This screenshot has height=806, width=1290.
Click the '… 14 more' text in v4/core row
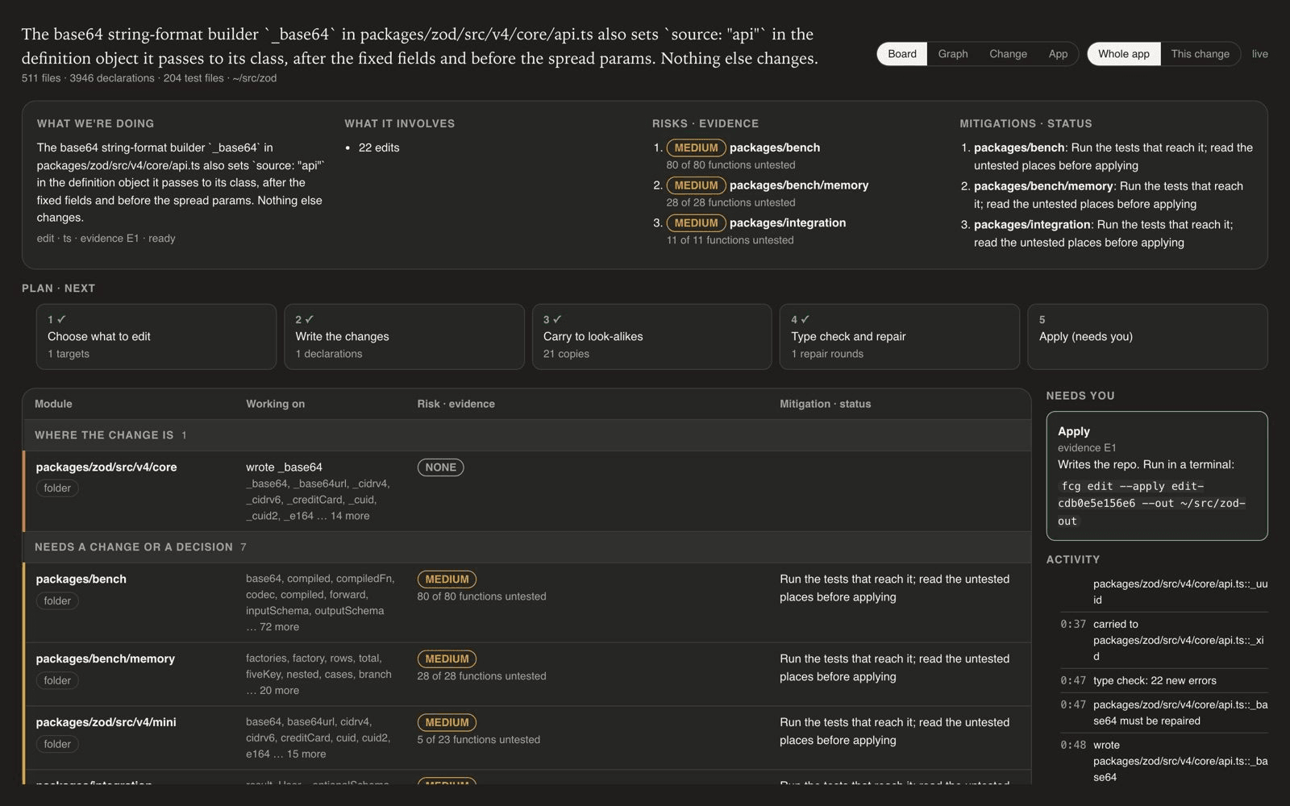coord(343,517)
